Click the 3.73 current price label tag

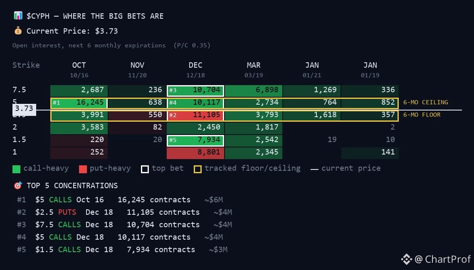24,109
